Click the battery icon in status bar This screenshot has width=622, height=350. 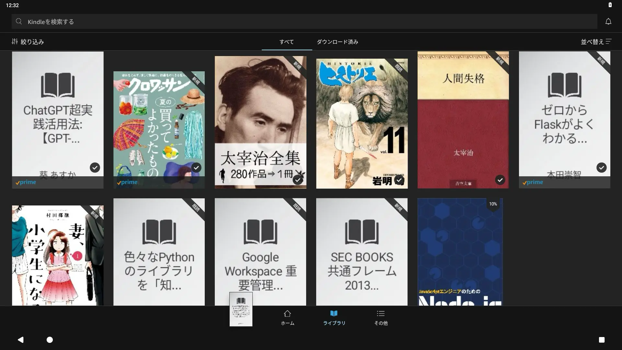pyautogui.click(x=610, y=5)
